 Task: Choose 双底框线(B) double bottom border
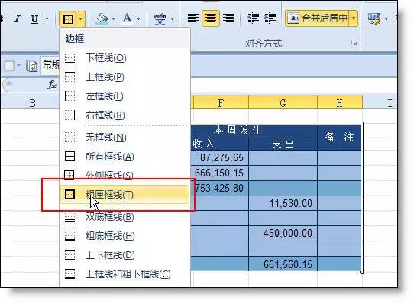tap(125, 217)
